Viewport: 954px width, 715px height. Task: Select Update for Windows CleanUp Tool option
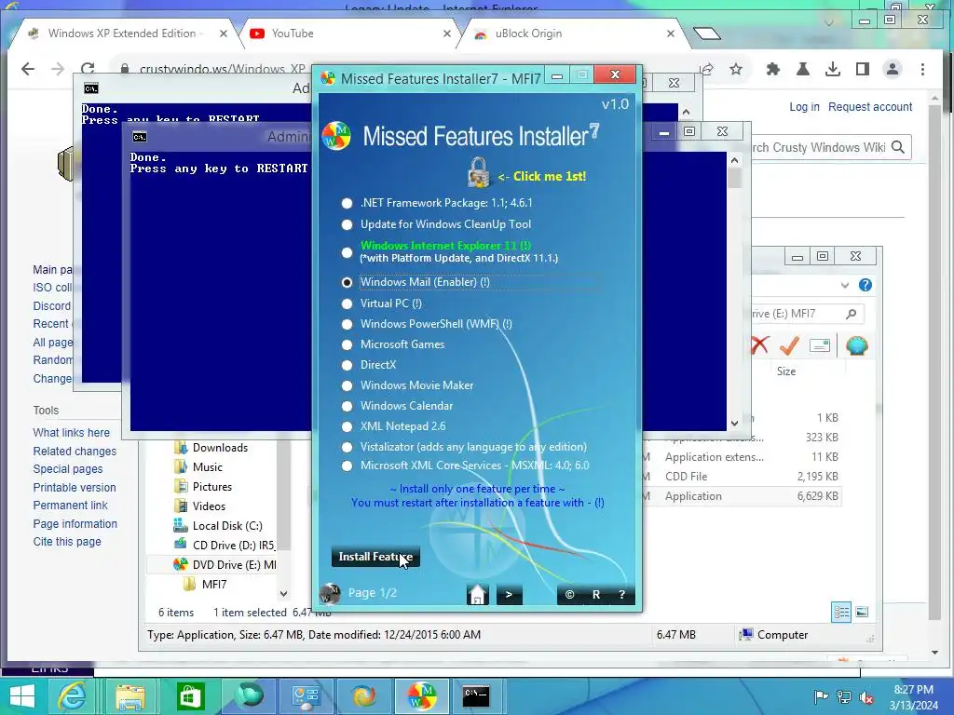pyautogui.click(x=347, y=224)
